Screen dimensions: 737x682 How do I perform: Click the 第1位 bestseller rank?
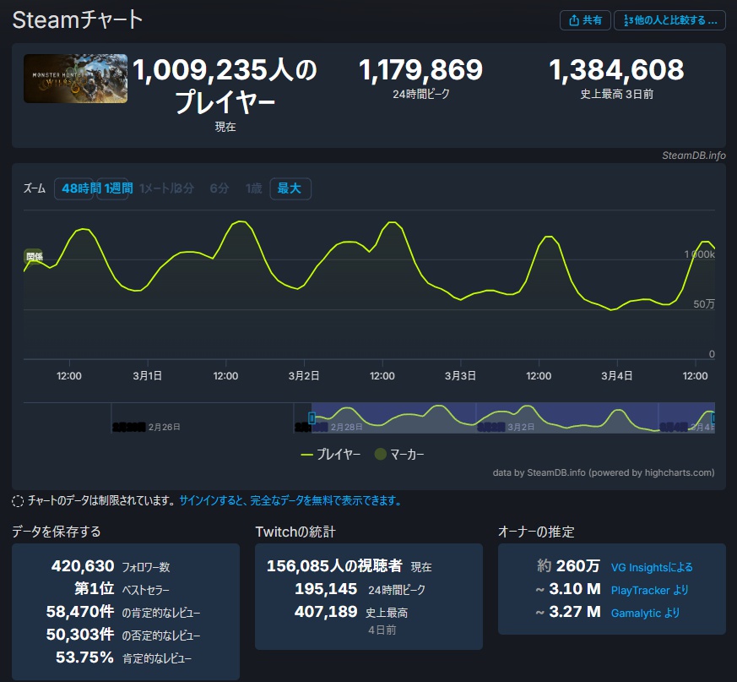[x=94, y=588]
